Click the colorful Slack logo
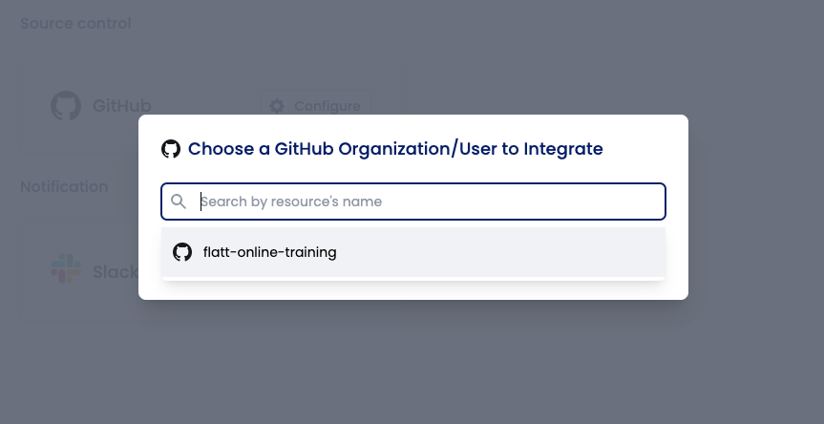824x424 pixels. click(x=66, y=268)
